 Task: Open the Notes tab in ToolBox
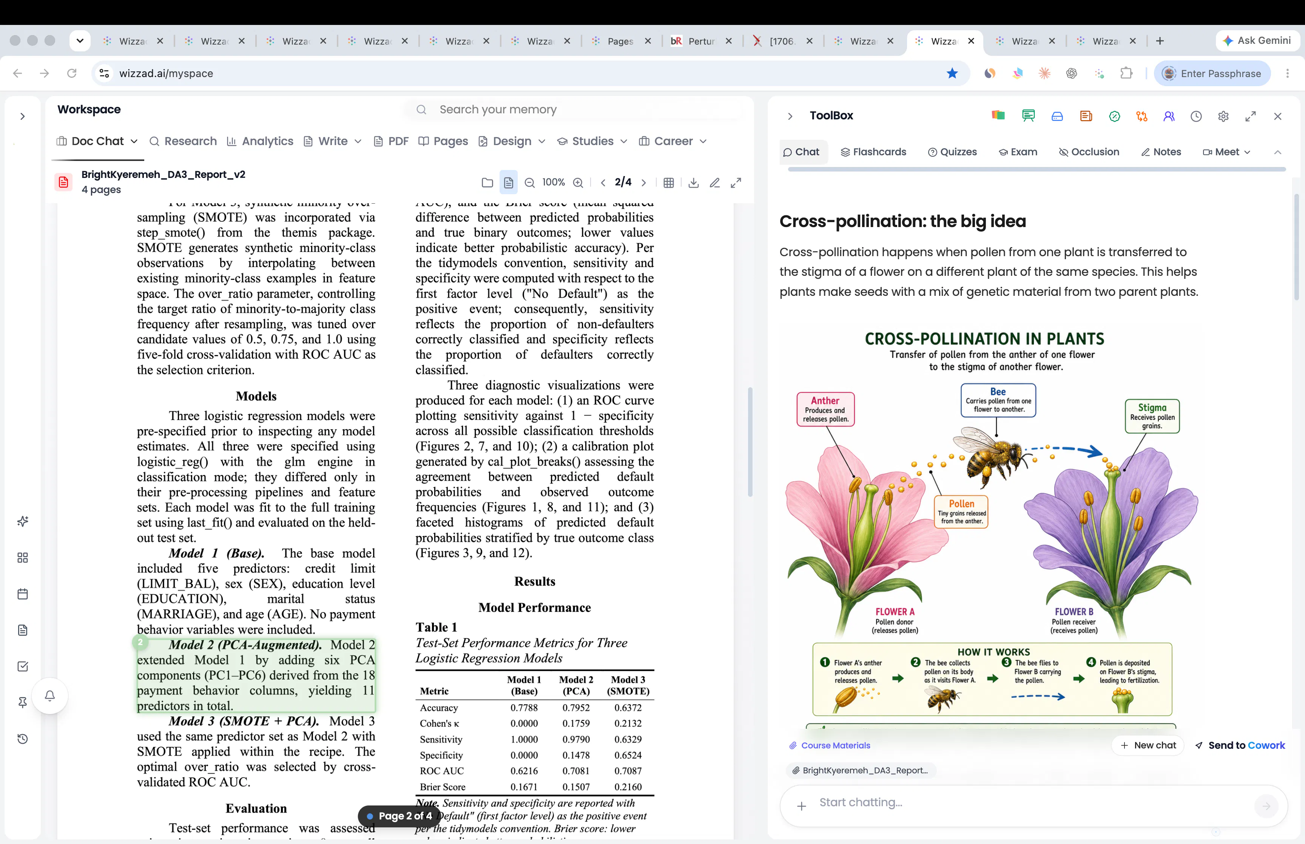coord(1161,152)
